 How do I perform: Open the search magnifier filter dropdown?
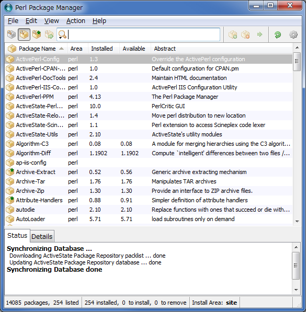pos(62,34)
